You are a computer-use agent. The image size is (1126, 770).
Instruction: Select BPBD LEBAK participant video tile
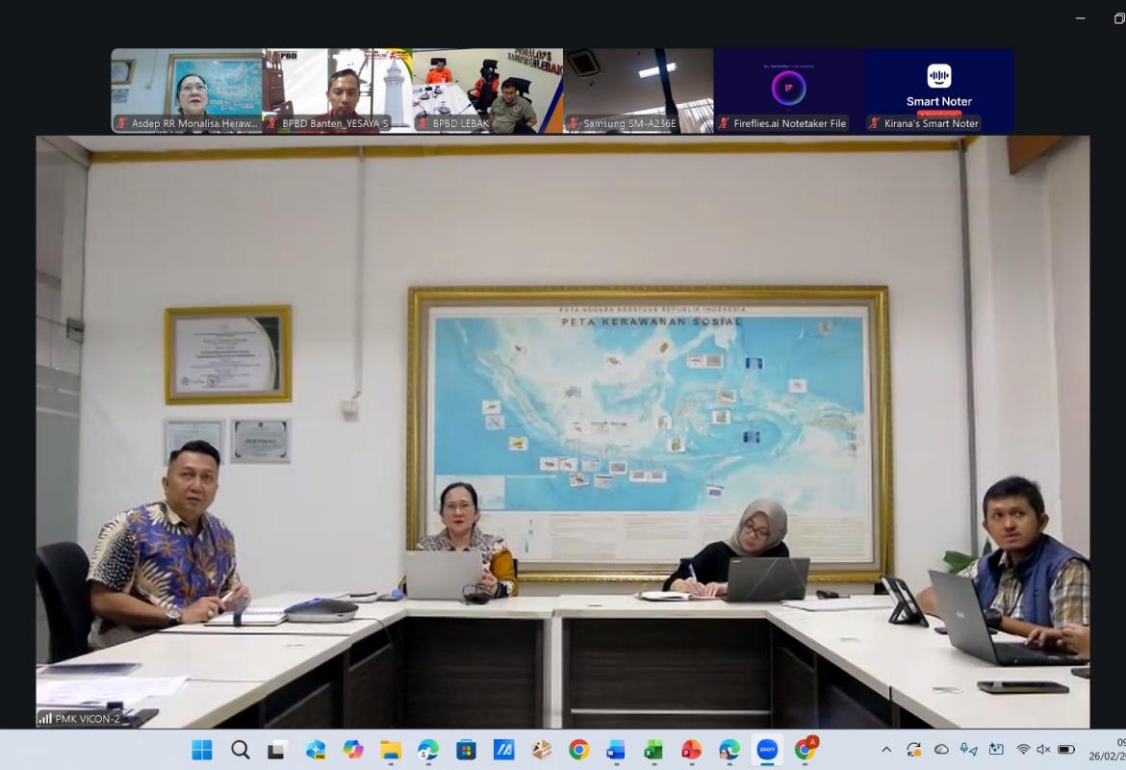click(x=488, y=90)
